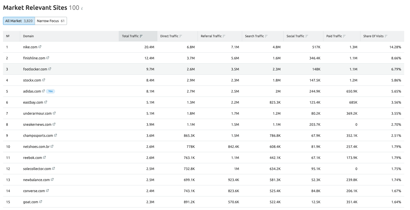Image resolution: width=410 pixels, height=210 pixels.
Task: Click nike.com total traffic value 20.4M
Action: 149,47
